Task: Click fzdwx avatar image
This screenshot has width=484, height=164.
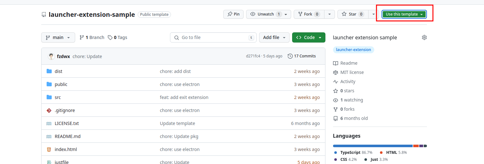Action: (51, 56)
